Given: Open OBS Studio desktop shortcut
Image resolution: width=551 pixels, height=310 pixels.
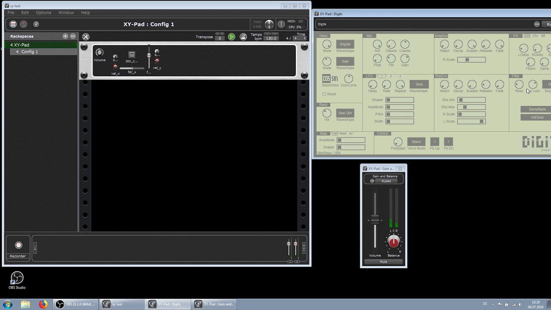Looking at the screenshot, I should click(17, 280).
